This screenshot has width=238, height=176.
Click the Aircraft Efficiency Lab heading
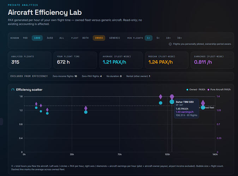[45, 12]
